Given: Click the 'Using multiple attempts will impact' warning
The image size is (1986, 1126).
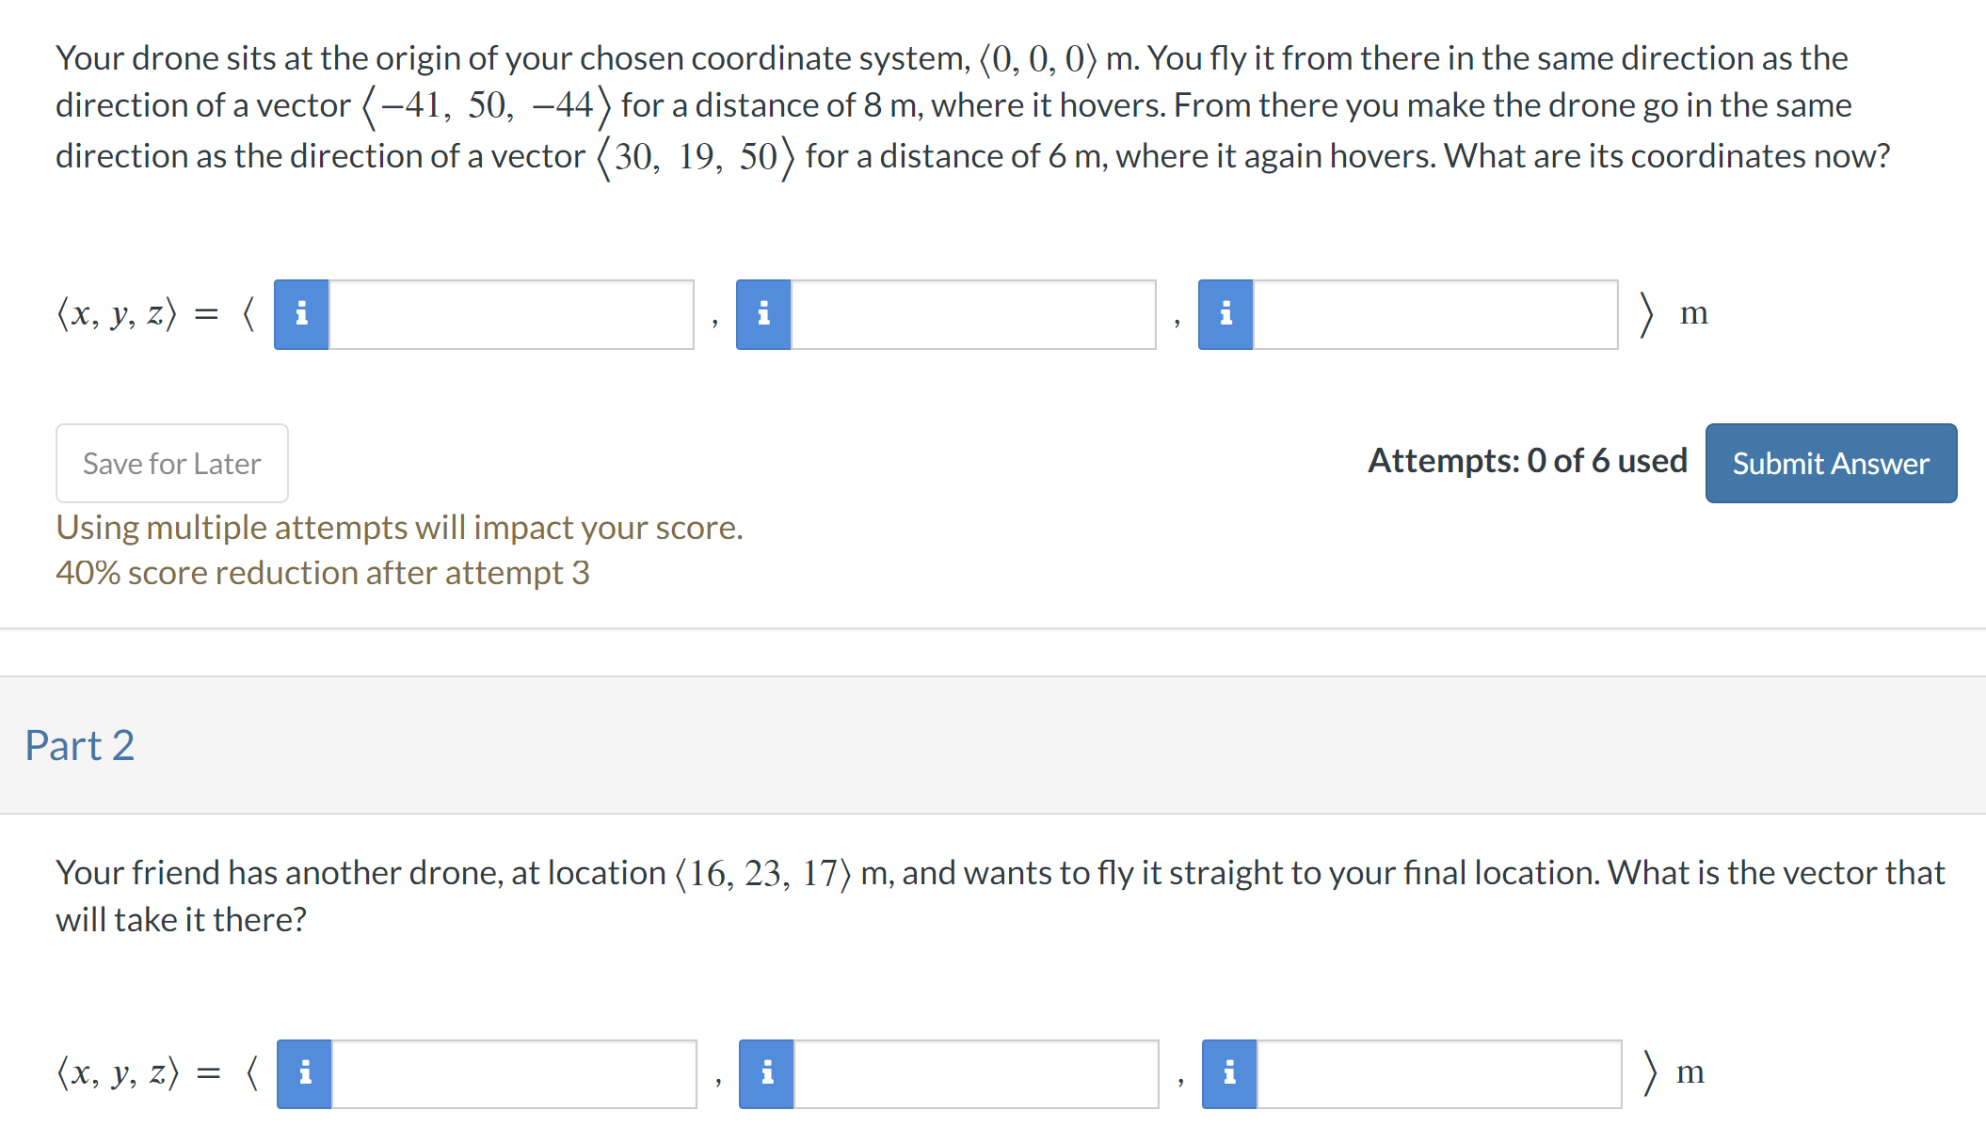Looking at the screenshot, I should tap(399, 528).
